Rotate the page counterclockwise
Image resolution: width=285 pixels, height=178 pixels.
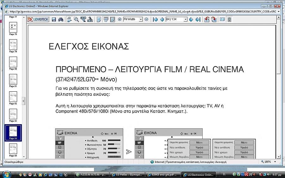pos(207,19)
